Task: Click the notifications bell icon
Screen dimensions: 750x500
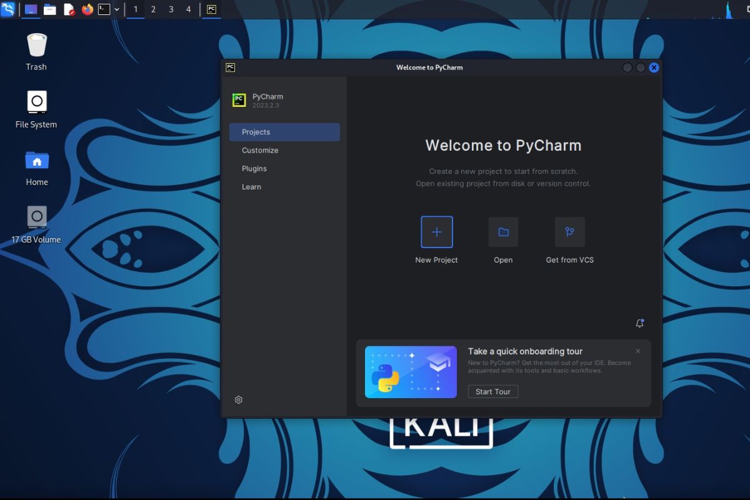Action: click(x=639, y=323)
